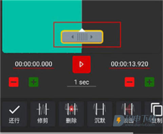
Task: Select the 沉默 silence tool
Action: (100, 114)
